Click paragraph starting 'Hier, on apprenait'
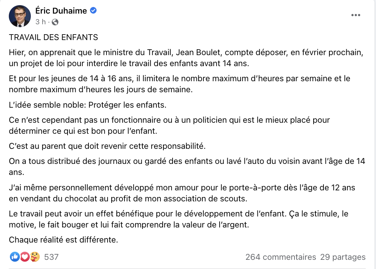This screenshot has height=269, width=376. [x=186, y=58]
